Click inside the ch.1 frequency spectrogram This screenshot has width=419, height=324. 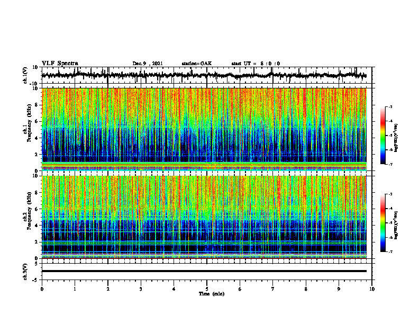(x=204, y=129)
